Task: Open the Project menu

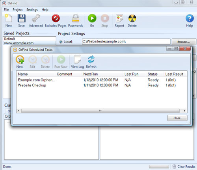Action: coord(17,10)
